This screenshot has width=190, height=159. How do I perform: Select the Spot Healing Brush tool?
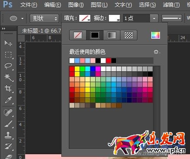coord(8,113)
